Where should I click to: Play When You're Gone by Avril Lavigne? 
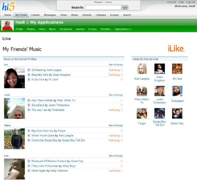point(29,135)
